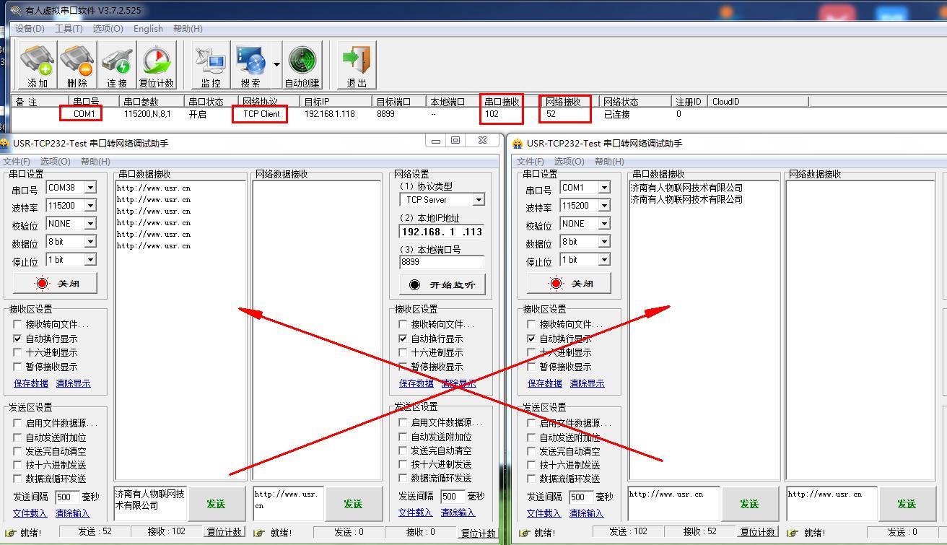Open the 监控 (Monitor) tool
Viewport: 947px width, 545px height.
coord(210,65)
